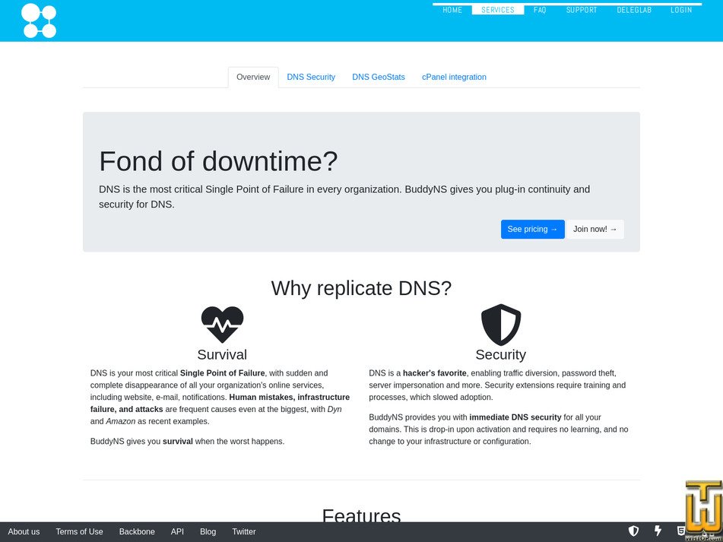
Task: Visit the Twitter link in the footer
Action: (x=243, y=531)
